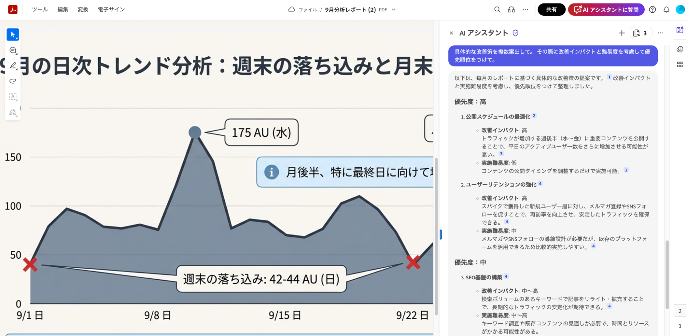The height and width of the screenshot is (336, 687).
Task: Click the AI アシスタントに質問 button
Action: tap(606, 10)
